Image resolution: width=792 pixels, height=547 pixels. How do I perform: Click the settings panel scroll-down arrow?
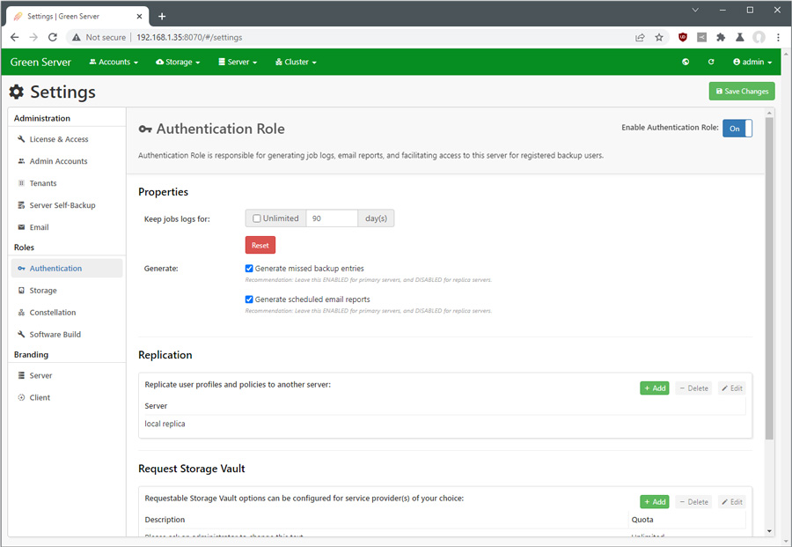point(769,531)
